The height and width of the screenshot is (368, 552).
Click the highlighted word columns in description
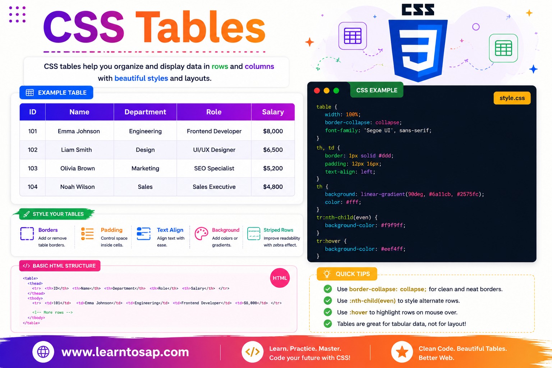click(x=259, y=66)
